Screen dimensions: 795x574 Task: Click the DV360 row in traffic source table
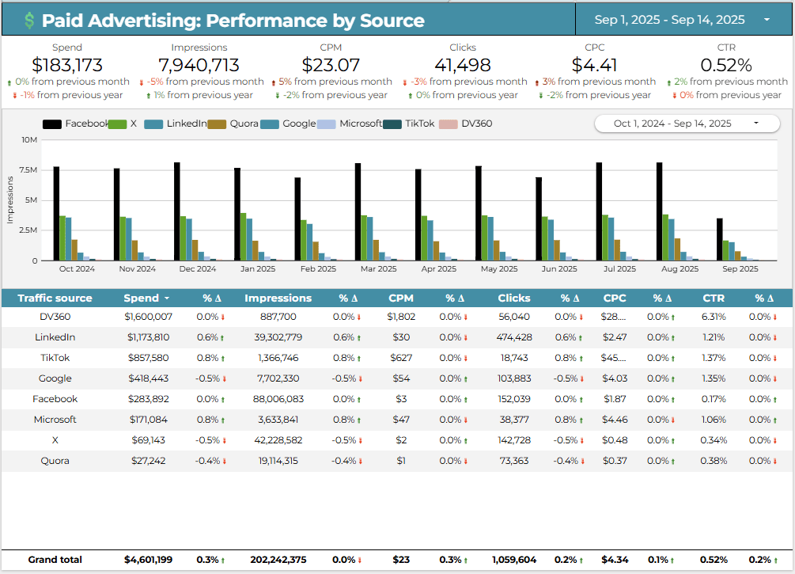(396, 317)
